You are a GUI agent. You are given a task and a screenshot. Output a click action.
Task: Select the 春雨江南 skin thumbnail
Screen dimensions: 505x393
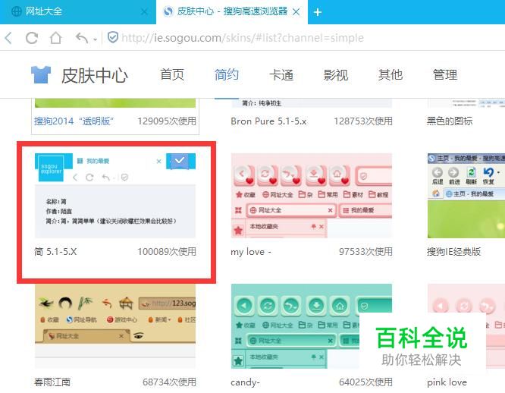115,326
